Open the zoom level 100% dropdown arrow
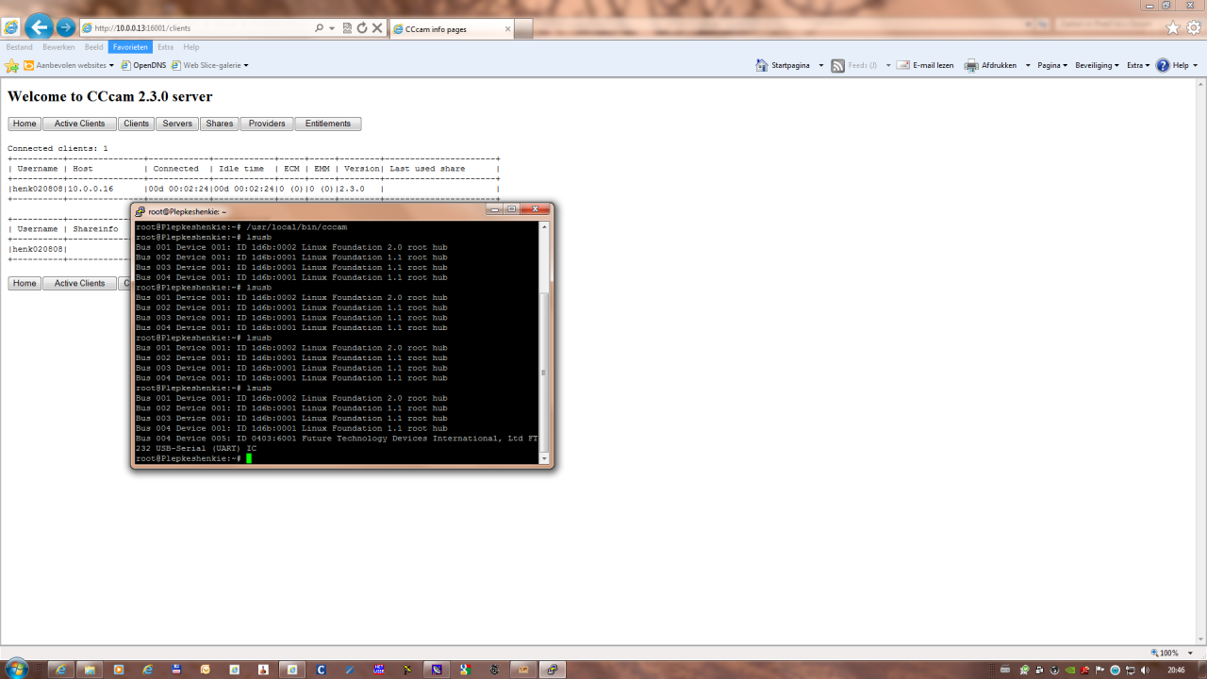 pyautogui.click(x=1190, y=653)
